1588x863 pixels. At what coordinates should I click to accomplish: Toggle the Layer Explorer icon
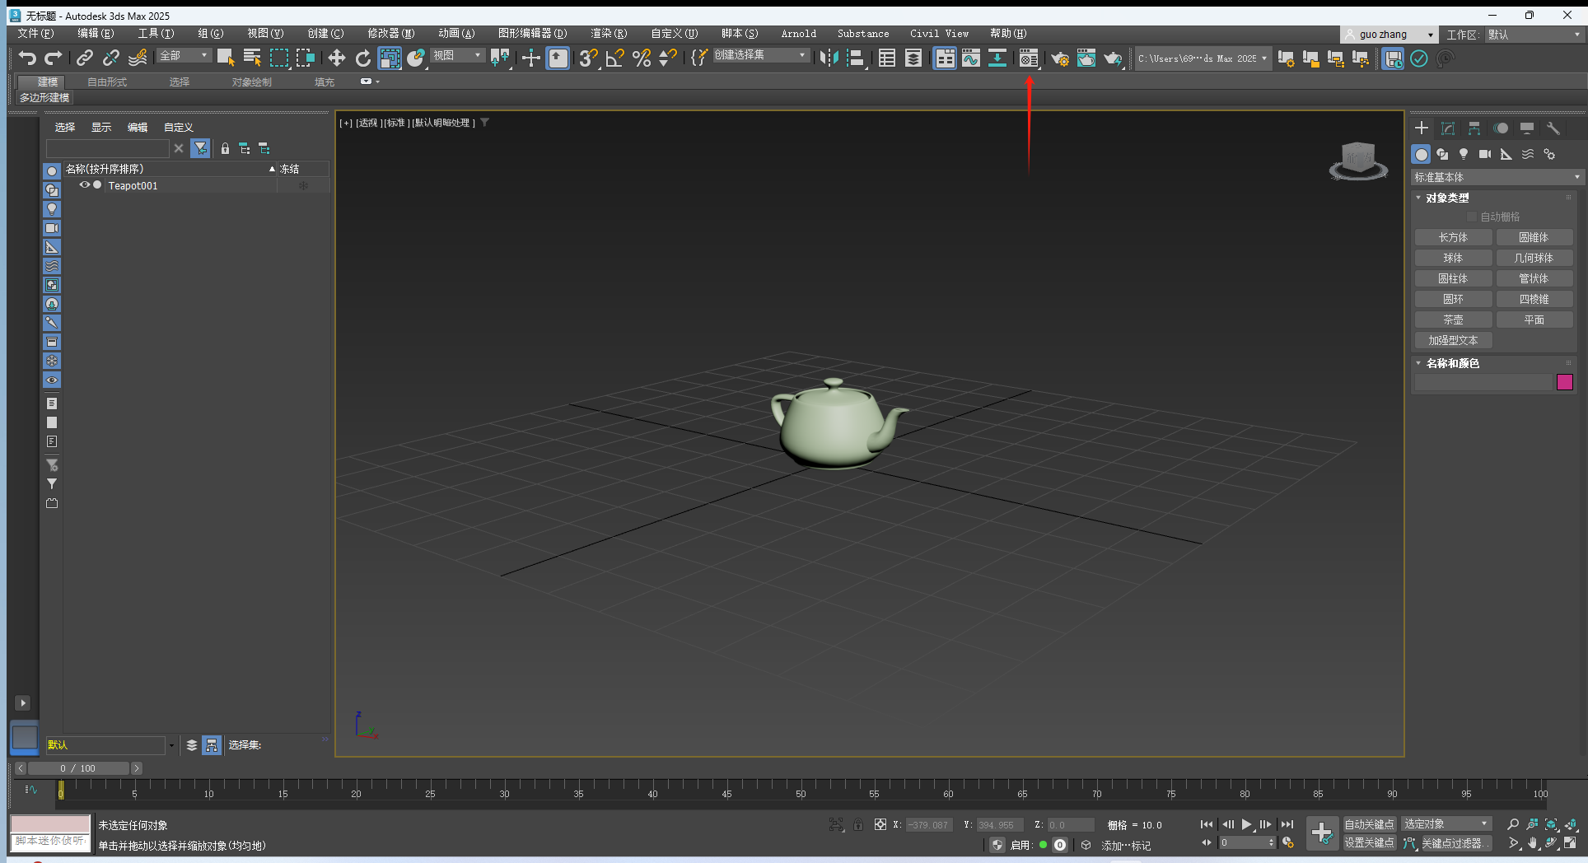coord(913,58)
